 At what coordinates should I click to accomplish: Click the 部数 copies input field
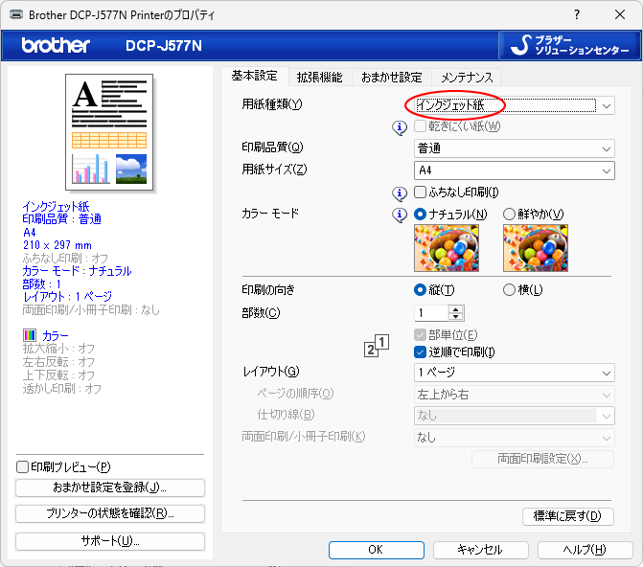(x=430, y=313)
